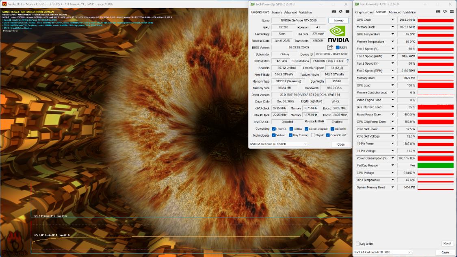
Task: Click the camera icon in the Sensors window
Action: pos(438,11)
